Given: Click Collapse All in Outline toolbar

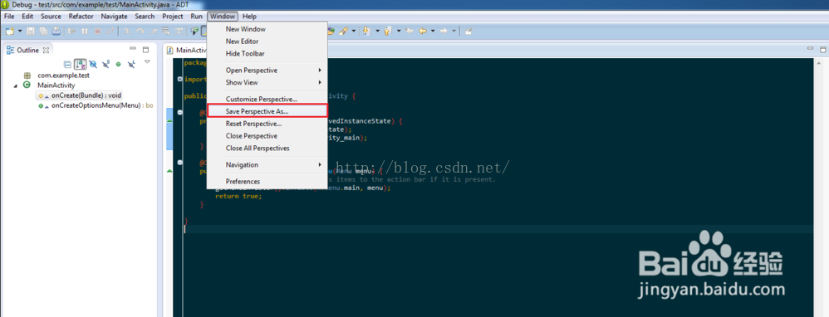Looking at the screenshot, I should [67, 64].
